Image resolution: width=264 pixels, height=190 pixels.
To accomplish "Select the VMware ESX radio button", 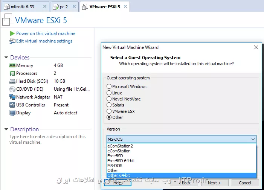I will [109, 111].
